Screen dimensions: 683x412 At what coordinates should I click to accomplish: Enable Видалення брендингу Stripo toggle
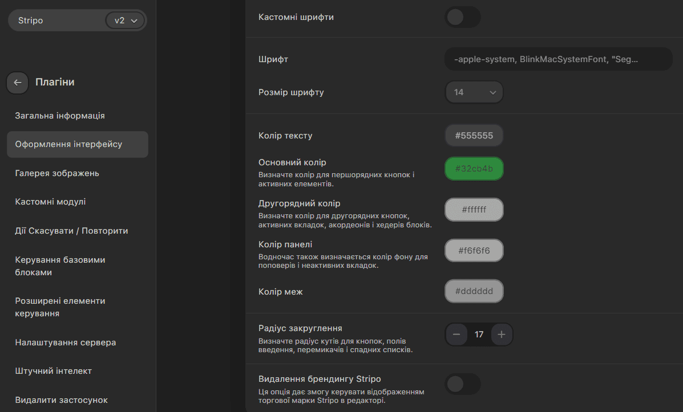pyautogui.click(x=462, y=384)
